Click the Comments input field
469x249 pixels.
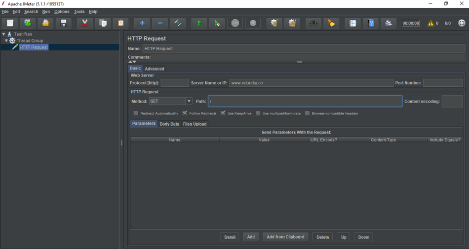308,57
